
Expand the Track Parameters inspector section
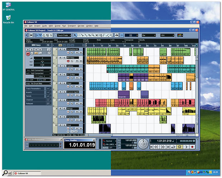(38, 88)
